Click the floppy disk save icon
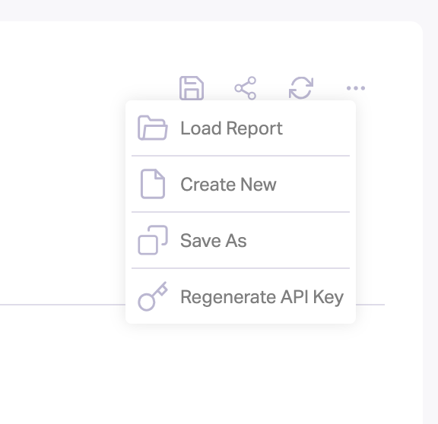Screen dimensions: 438x424 pyautogui.click(x=192, y=88)
